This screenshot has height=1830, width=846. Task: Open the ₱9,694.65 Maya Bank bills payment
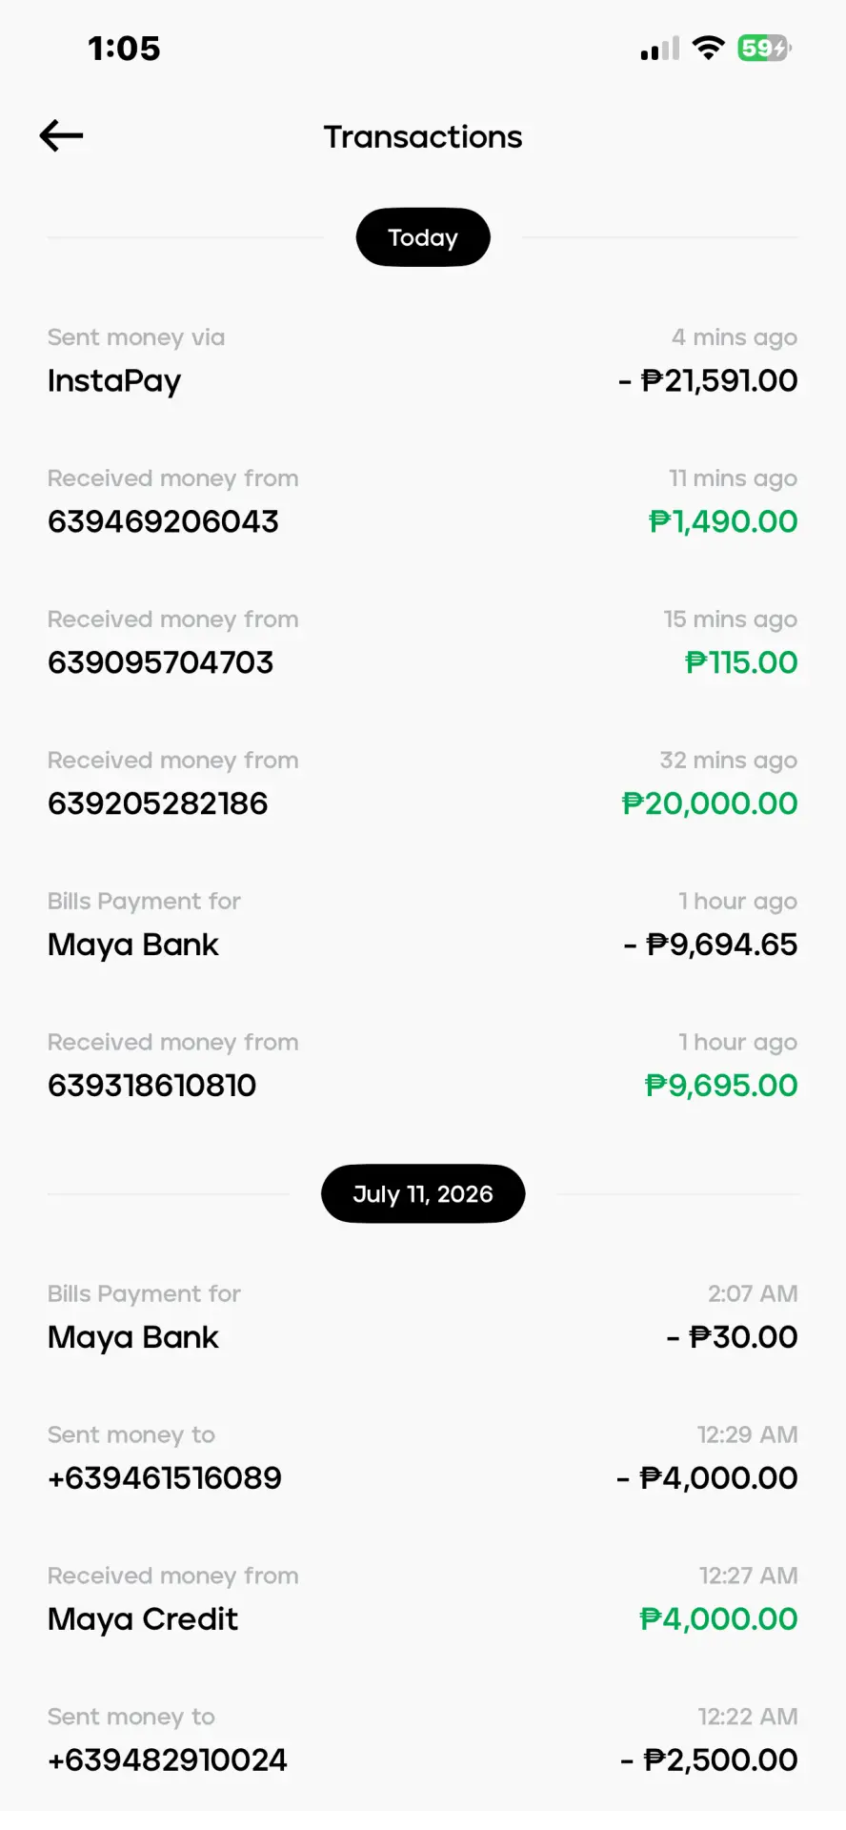(423, 925)
